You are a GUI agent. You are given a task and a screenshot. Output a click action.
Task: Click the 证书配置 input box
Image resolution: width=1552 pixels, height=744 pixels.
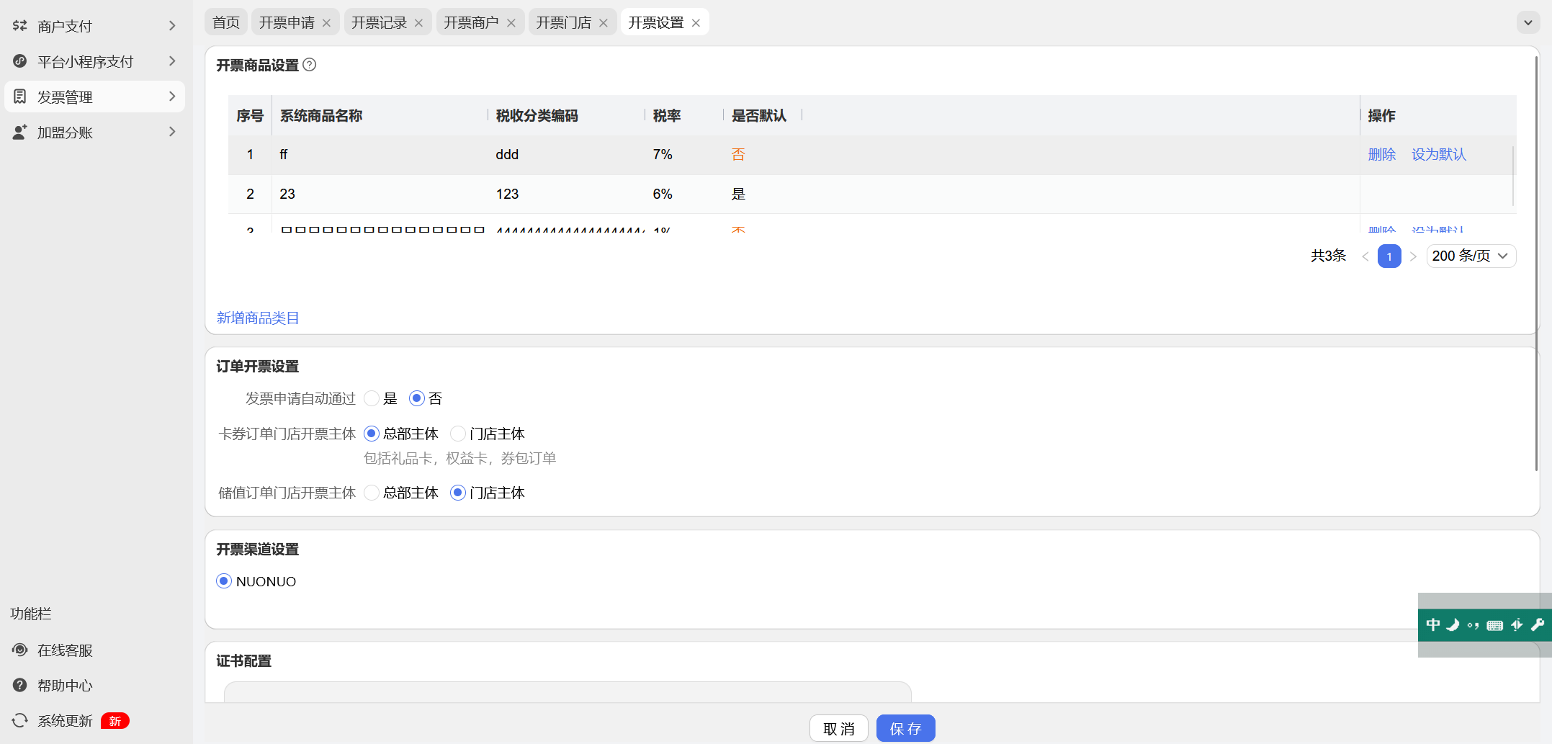point(568,692)
